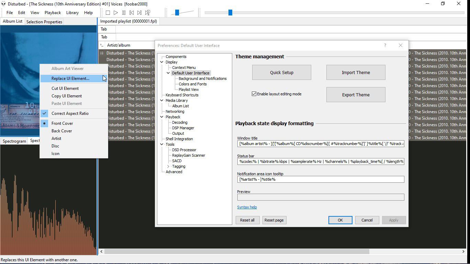This screenshot has width=470, height=264.
Task: Skip to the next track
Action: coord(139,13)
